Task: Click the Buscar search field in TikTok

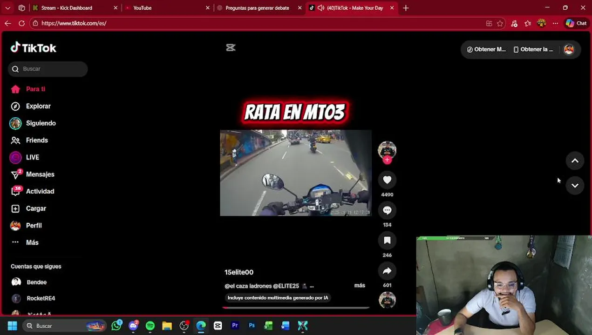Action: coord(48,69)
